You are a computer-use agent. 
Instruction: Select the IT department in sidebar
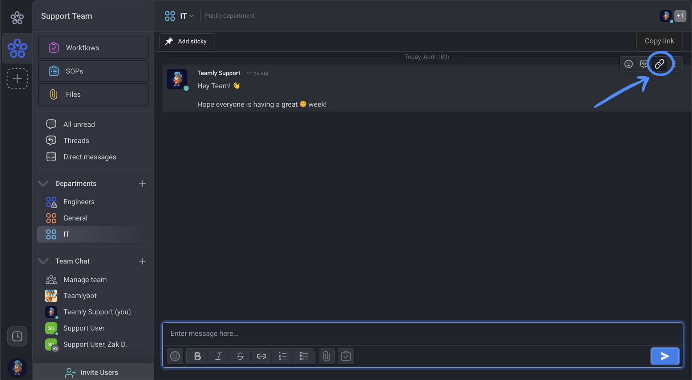point(93,234)
